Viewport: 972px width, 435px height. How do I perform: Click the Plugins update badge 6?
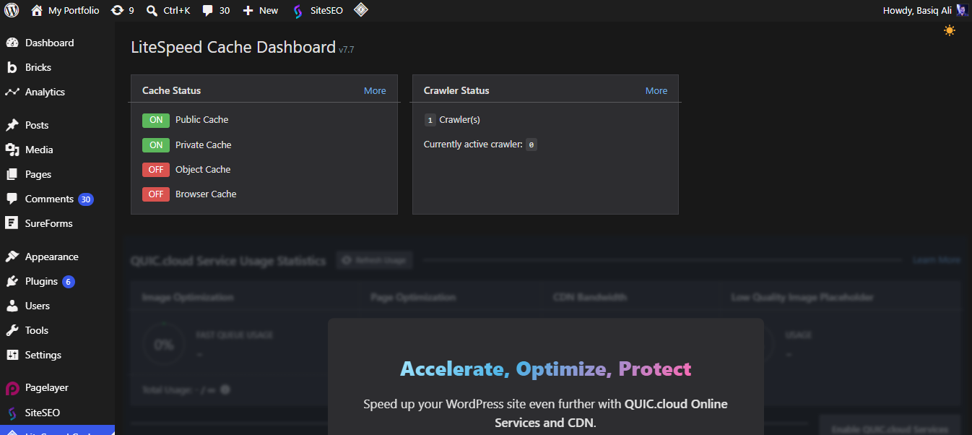pyautogui.click(x=69, y=282)
